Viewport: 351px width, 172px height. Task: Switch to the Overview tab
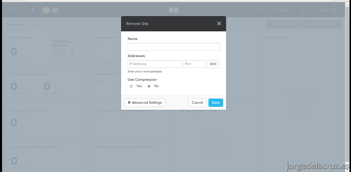(15, 24)
